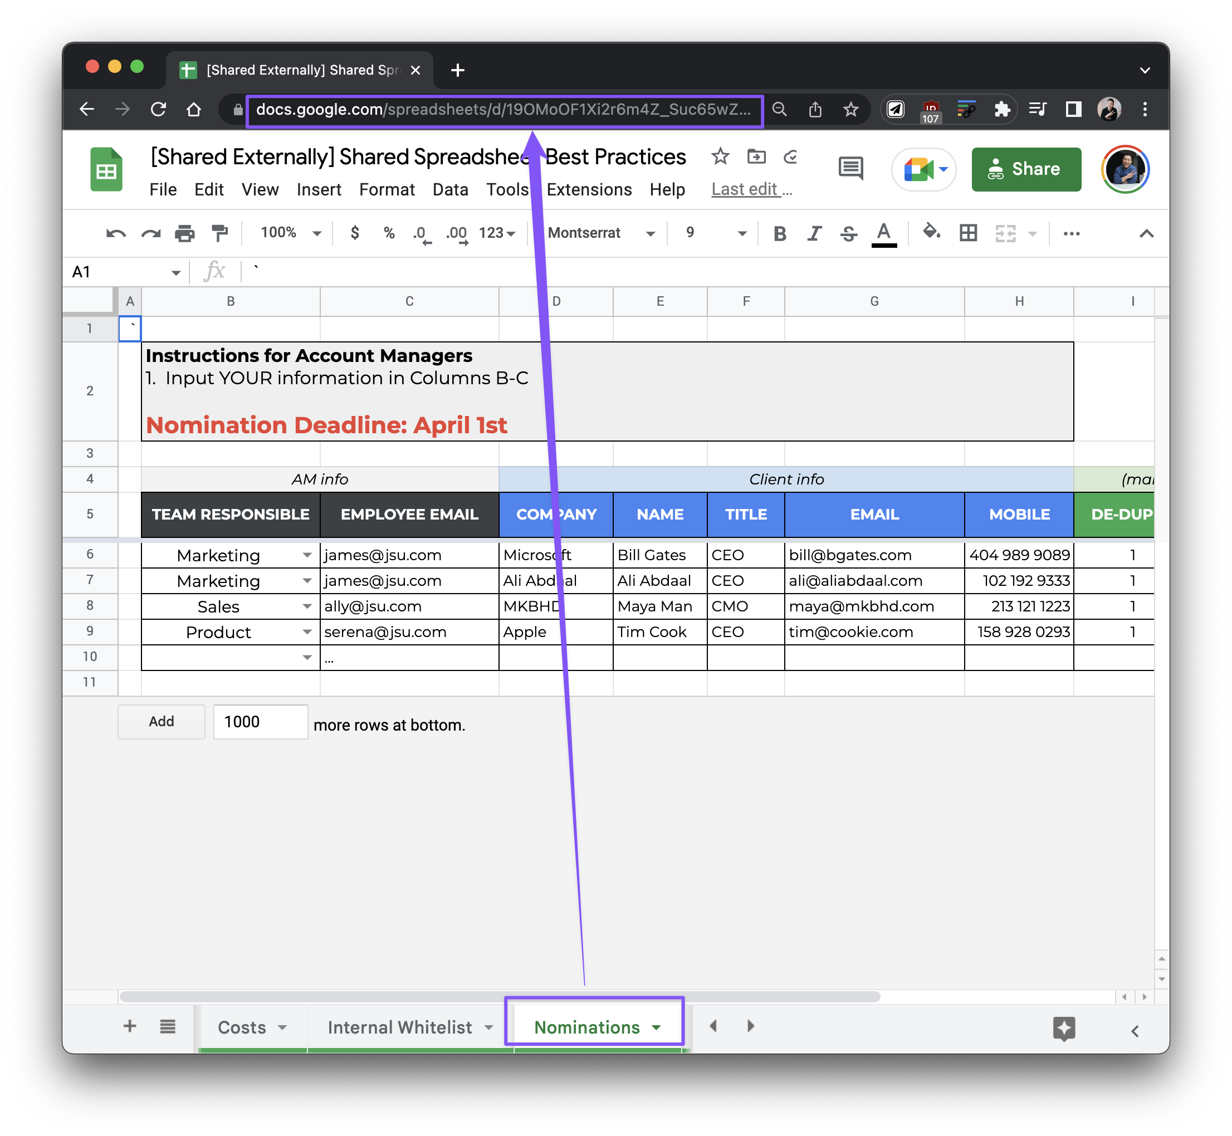This screenshot has height=1136, width=1232.
Task: Star this spreadsheet document
Action: click(x=720, y=156)
